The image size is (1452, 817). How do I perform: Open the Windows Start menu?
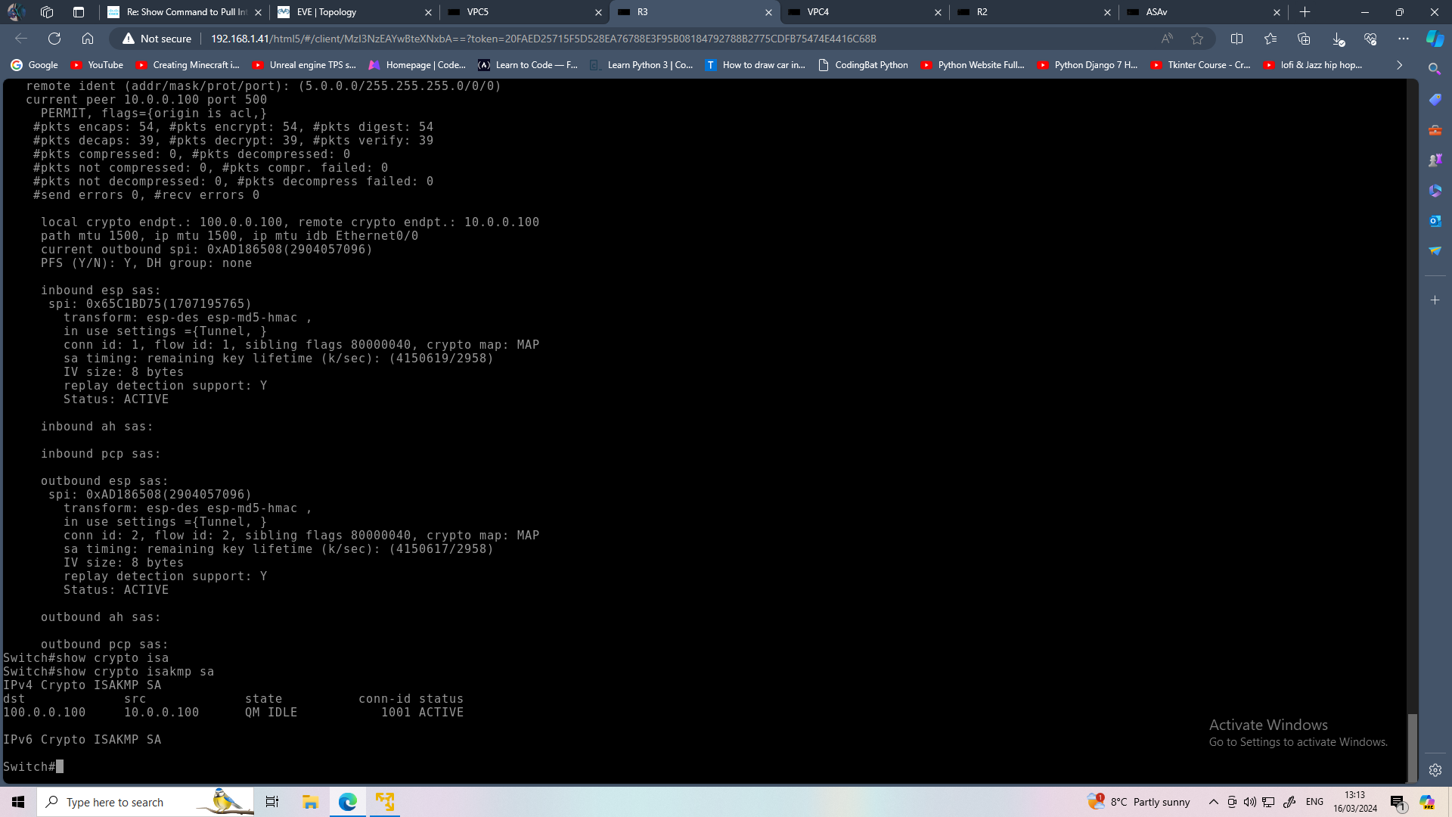click(18, 802)
